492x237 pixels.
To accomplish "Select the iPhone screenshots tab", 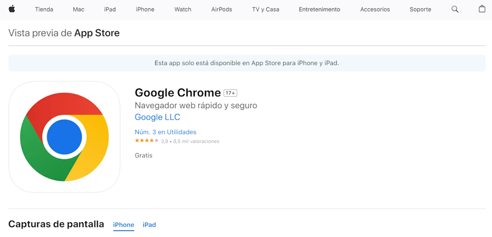I will pos(124,225).
